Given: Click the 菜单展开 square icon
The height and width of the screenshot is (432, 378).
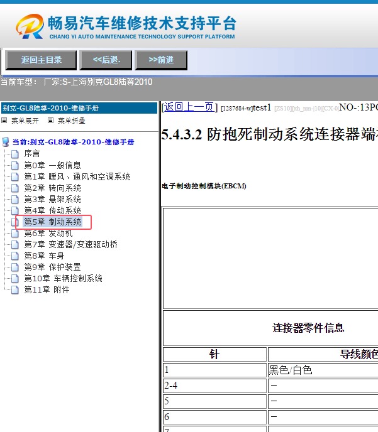Looking at the screenshot, I should point(4,120).
